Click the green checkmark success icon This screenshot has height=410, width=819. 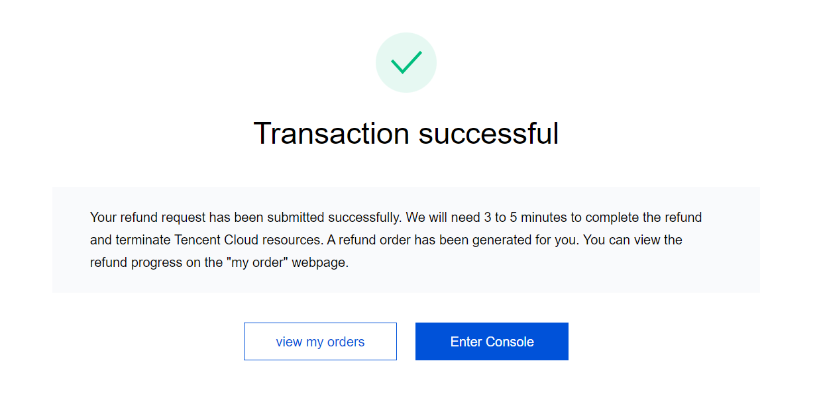[x=406, y=62]
